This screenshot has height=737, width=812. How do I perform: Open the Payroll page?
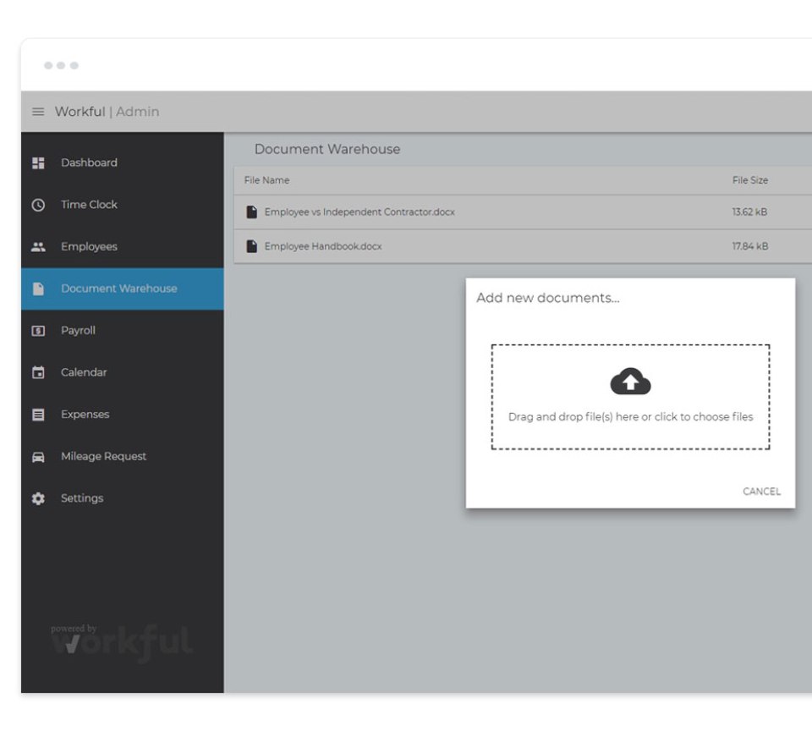coord(78,331)
